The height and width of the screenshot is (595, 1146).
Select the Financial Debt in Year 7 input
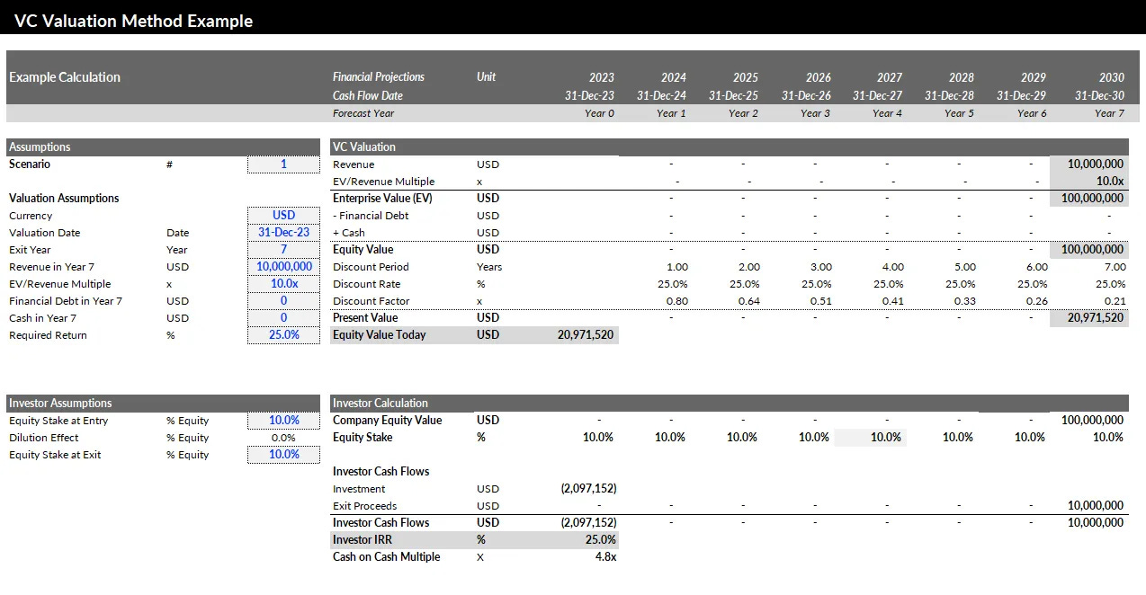pos(283,300)
